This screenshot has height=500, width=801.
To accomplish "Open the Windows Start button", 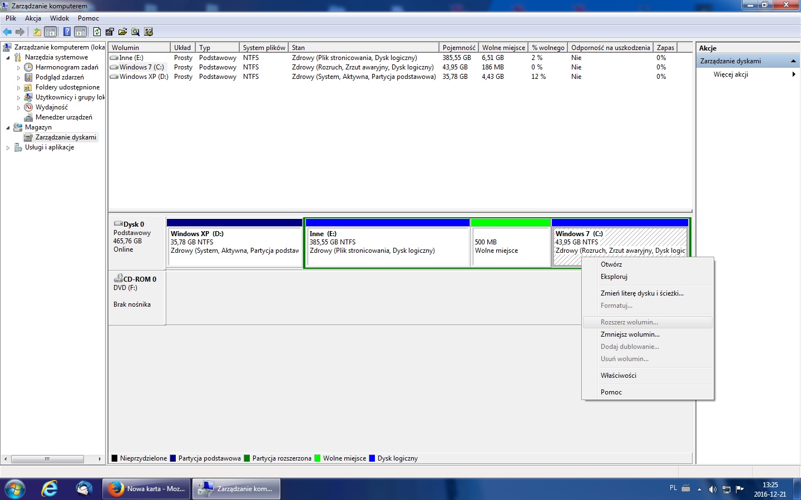I will click(x=15, y=489).
